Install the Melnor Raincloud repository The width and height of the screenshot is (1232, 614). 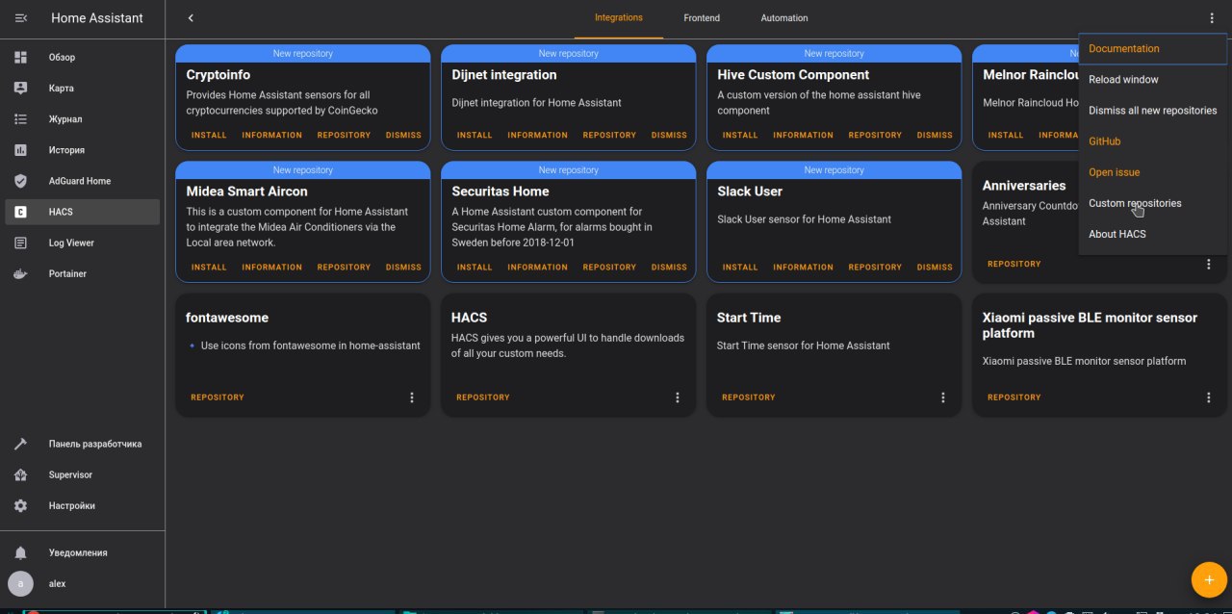tap(1006, 136)
